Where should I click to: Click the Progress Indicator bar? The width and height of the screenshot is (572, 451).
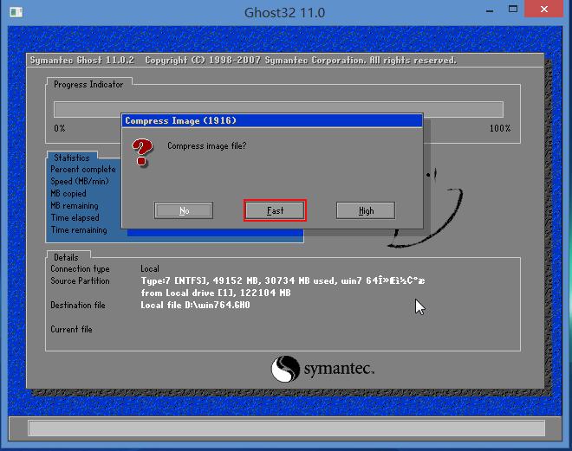[x=278, y=109]
